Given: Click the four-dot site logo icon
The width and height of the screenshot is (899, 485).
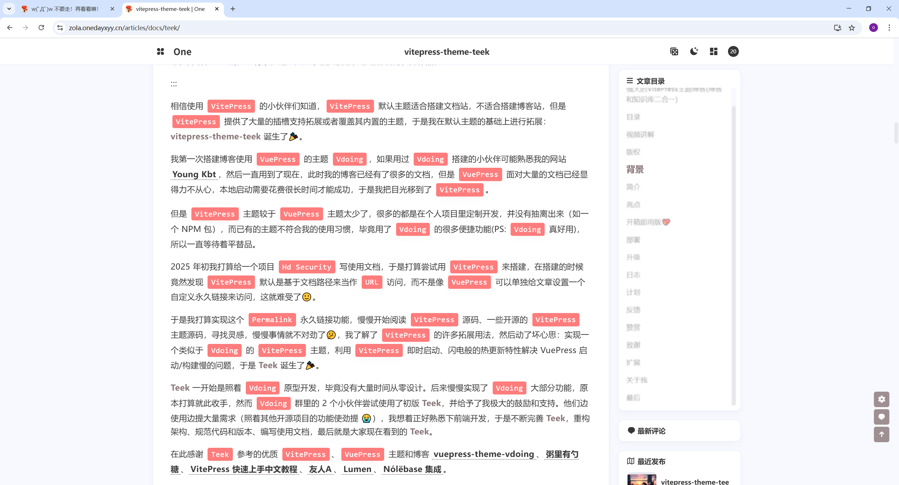Looking at the screenshot, I should tap(160, 52).
